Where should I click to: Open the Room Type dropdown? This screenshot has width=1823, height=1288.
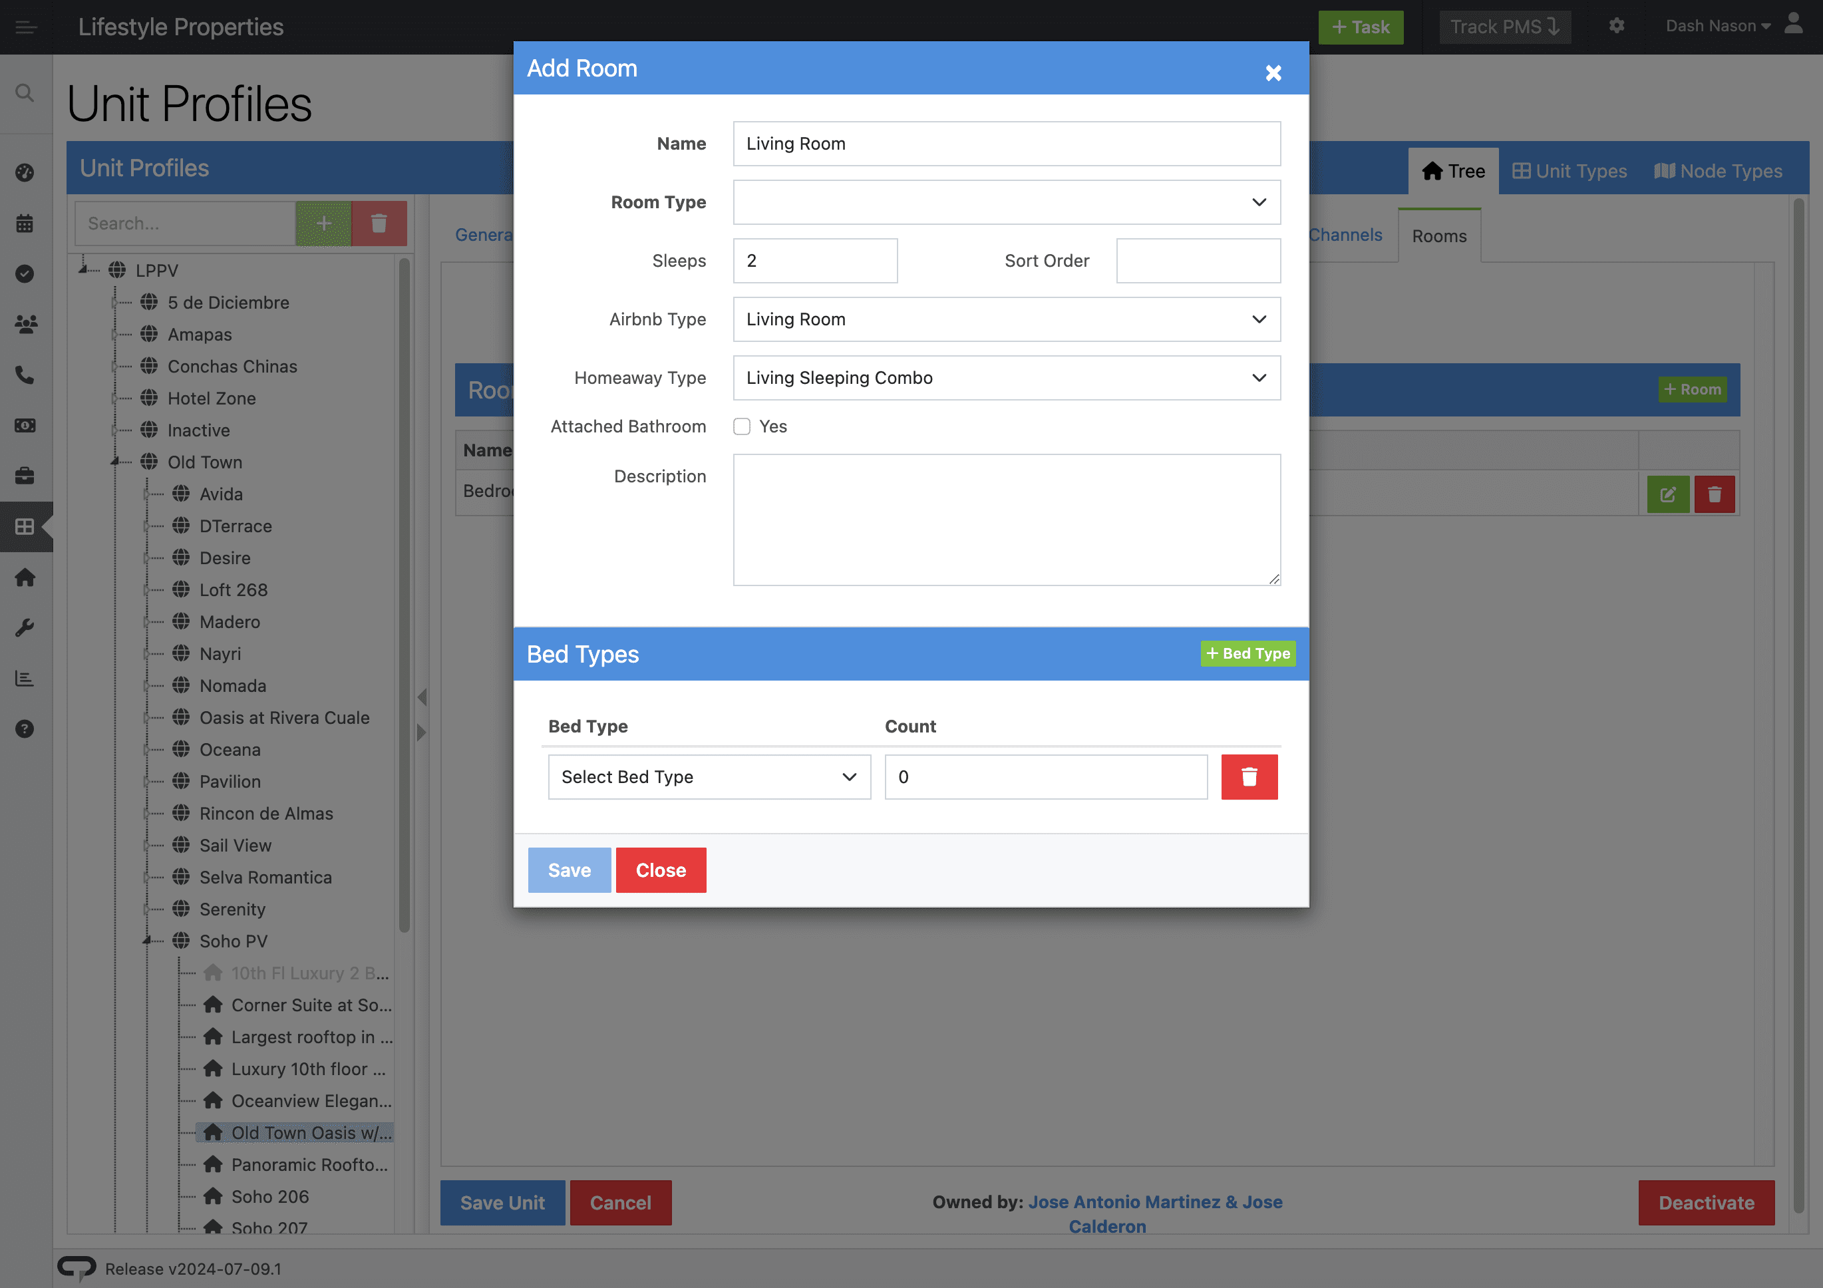[x=1006, y=202]
